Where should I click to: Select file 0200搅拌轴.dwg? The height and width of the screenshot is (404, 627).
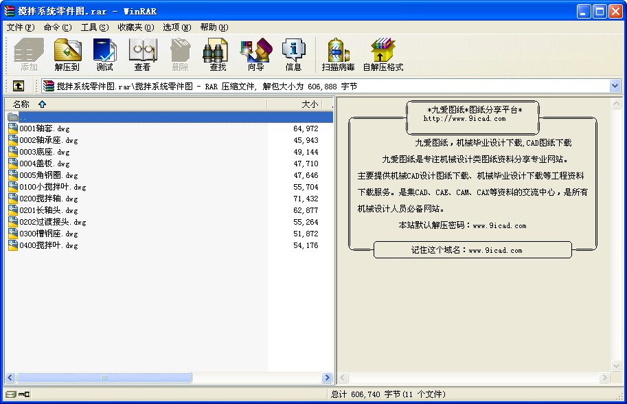[49, 199]
